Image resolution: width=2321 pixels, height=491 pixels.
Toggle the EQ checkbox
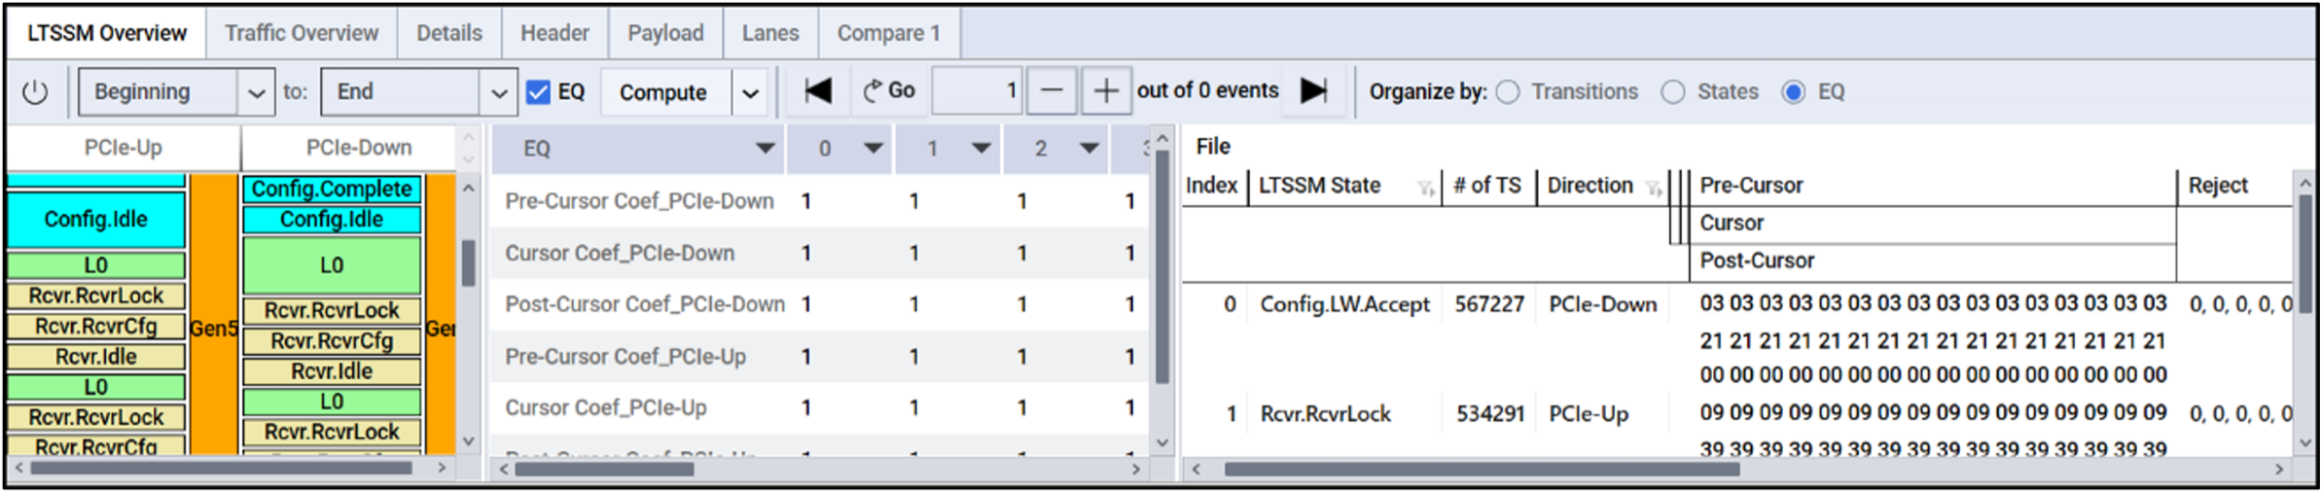click(538, 92)
